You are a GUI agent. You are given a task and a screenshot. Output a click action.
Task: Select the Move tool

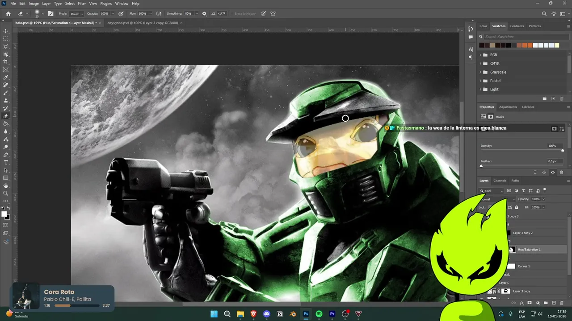[6, 31]
